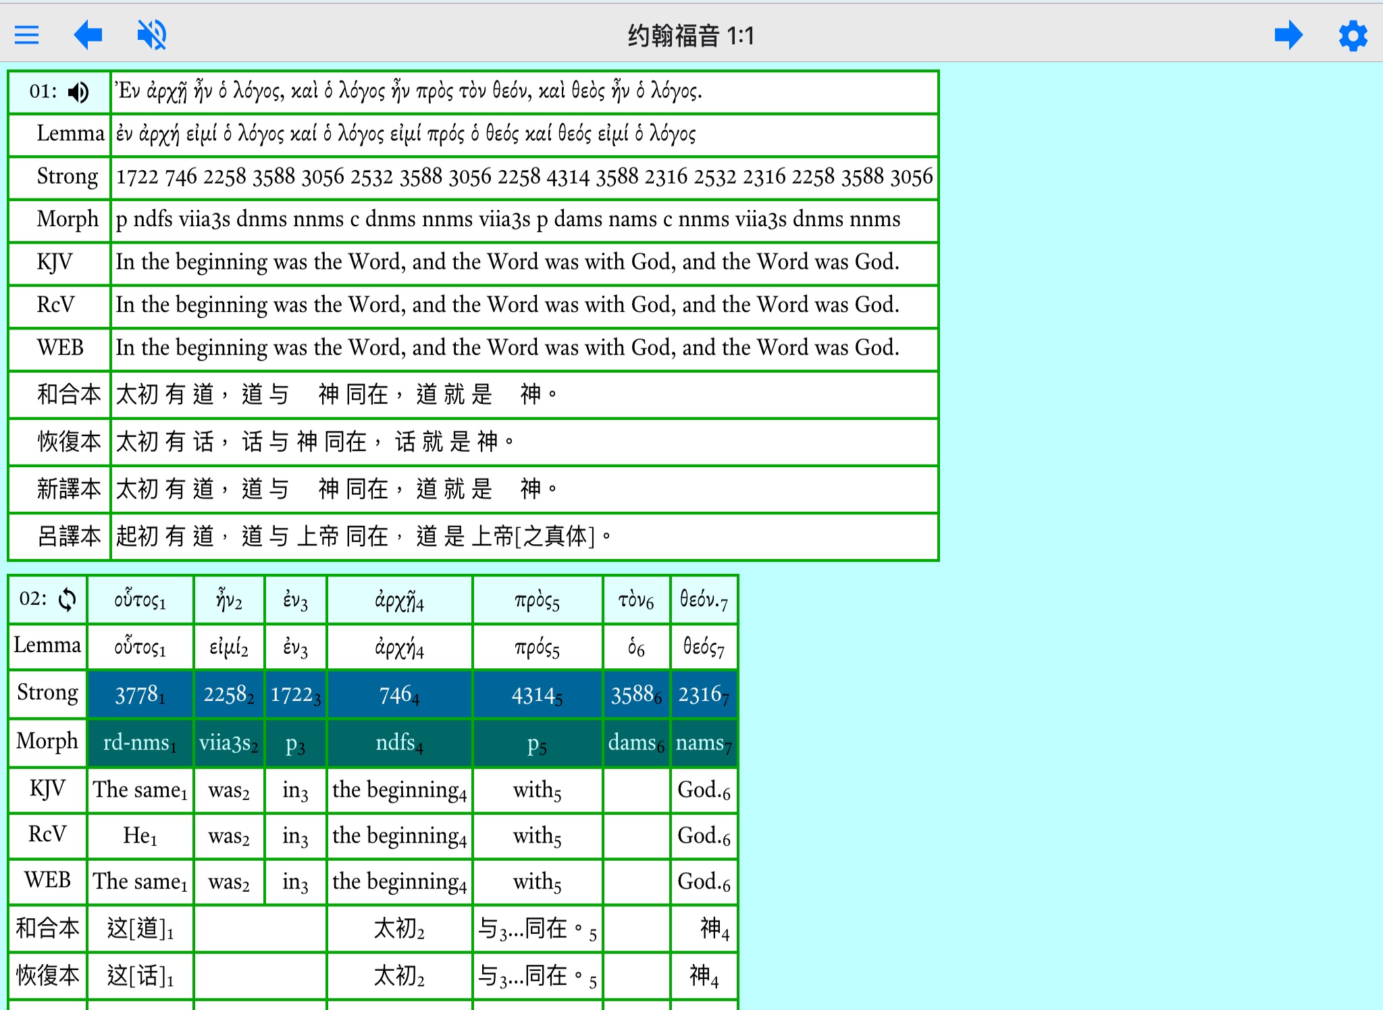This screenshot has height=1010, width=1383.
Task: Click the refresh icon beside verse 02
Action: [x=67, y=600]
